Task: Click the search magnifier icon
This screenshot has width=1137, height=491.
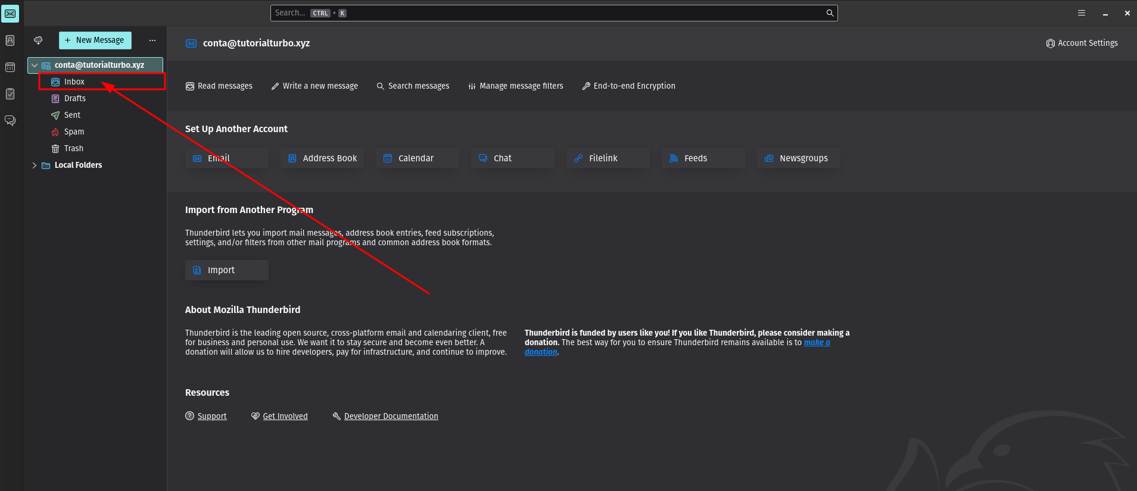Action: (x=830, y=13)
